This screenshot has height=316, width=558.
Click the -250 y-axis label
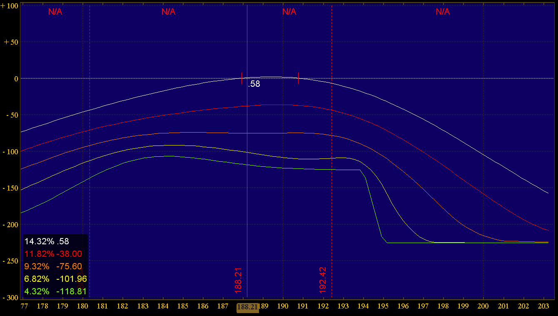tap(10, 261)
